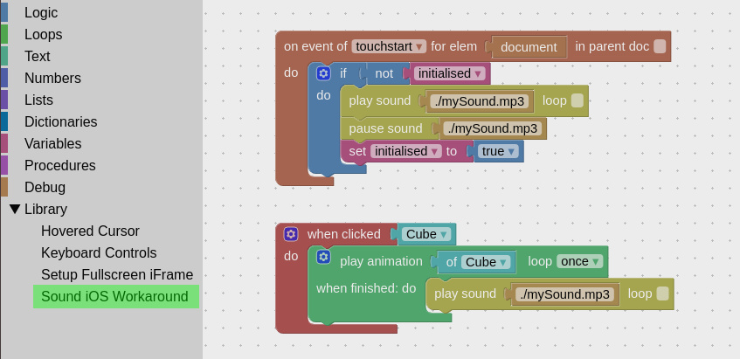Open the gear on the when clicked block
This screenshot has width=740, height=359.
point(291,234)
